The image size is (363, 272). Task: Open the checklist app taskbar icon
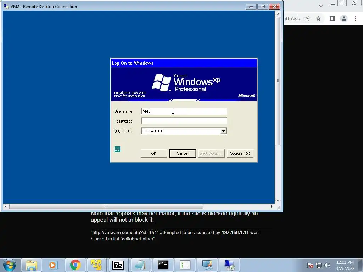click(185, 265)
